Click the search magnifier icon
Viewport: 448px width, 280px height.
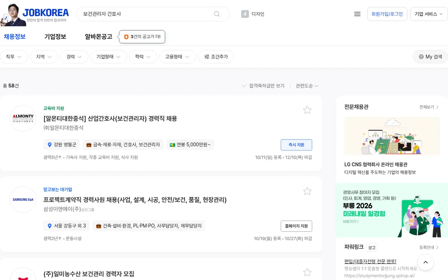click(217, 14)
